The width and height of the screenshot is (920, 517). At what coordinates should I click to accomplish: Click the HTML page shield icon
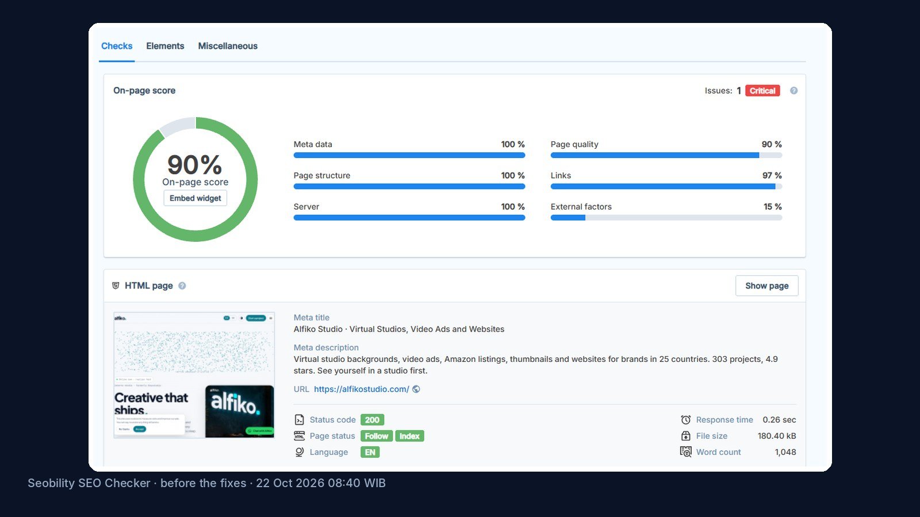point(116,285)
